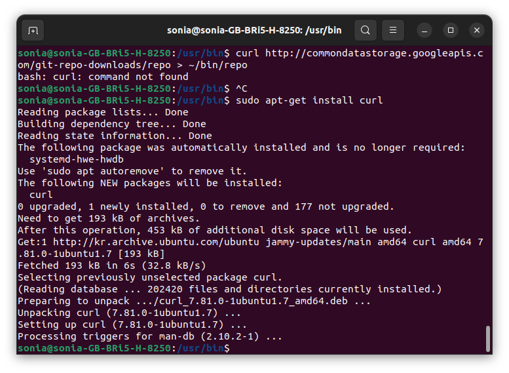Click 'Setting up curl (7.81.0-1ubuntu1.7) ...'
This screenshot has height=373, width=509.
pyautogui.click(x=132, y=324)
